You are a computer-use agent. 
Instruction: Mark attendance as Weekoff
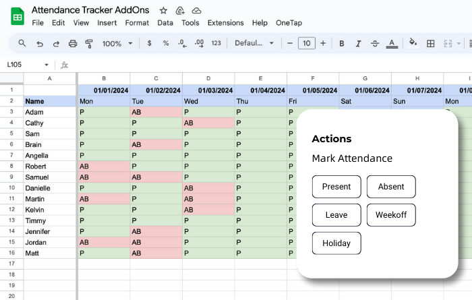coord(391,215)
